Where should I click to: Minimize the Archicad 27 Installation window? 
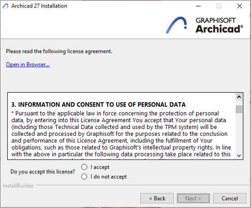198,6
